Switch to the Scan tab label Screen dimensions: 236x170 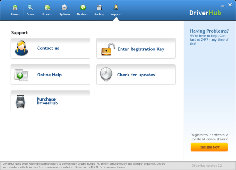pyautogui.click(x=30, y=14)
